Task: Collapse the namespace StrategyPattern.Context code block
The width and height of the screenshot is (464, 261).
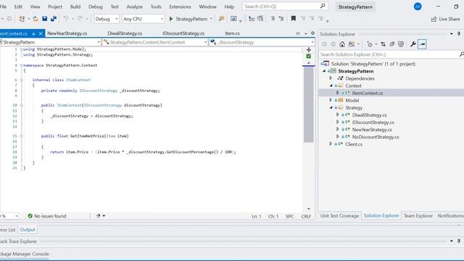Action: coord(21,65)
